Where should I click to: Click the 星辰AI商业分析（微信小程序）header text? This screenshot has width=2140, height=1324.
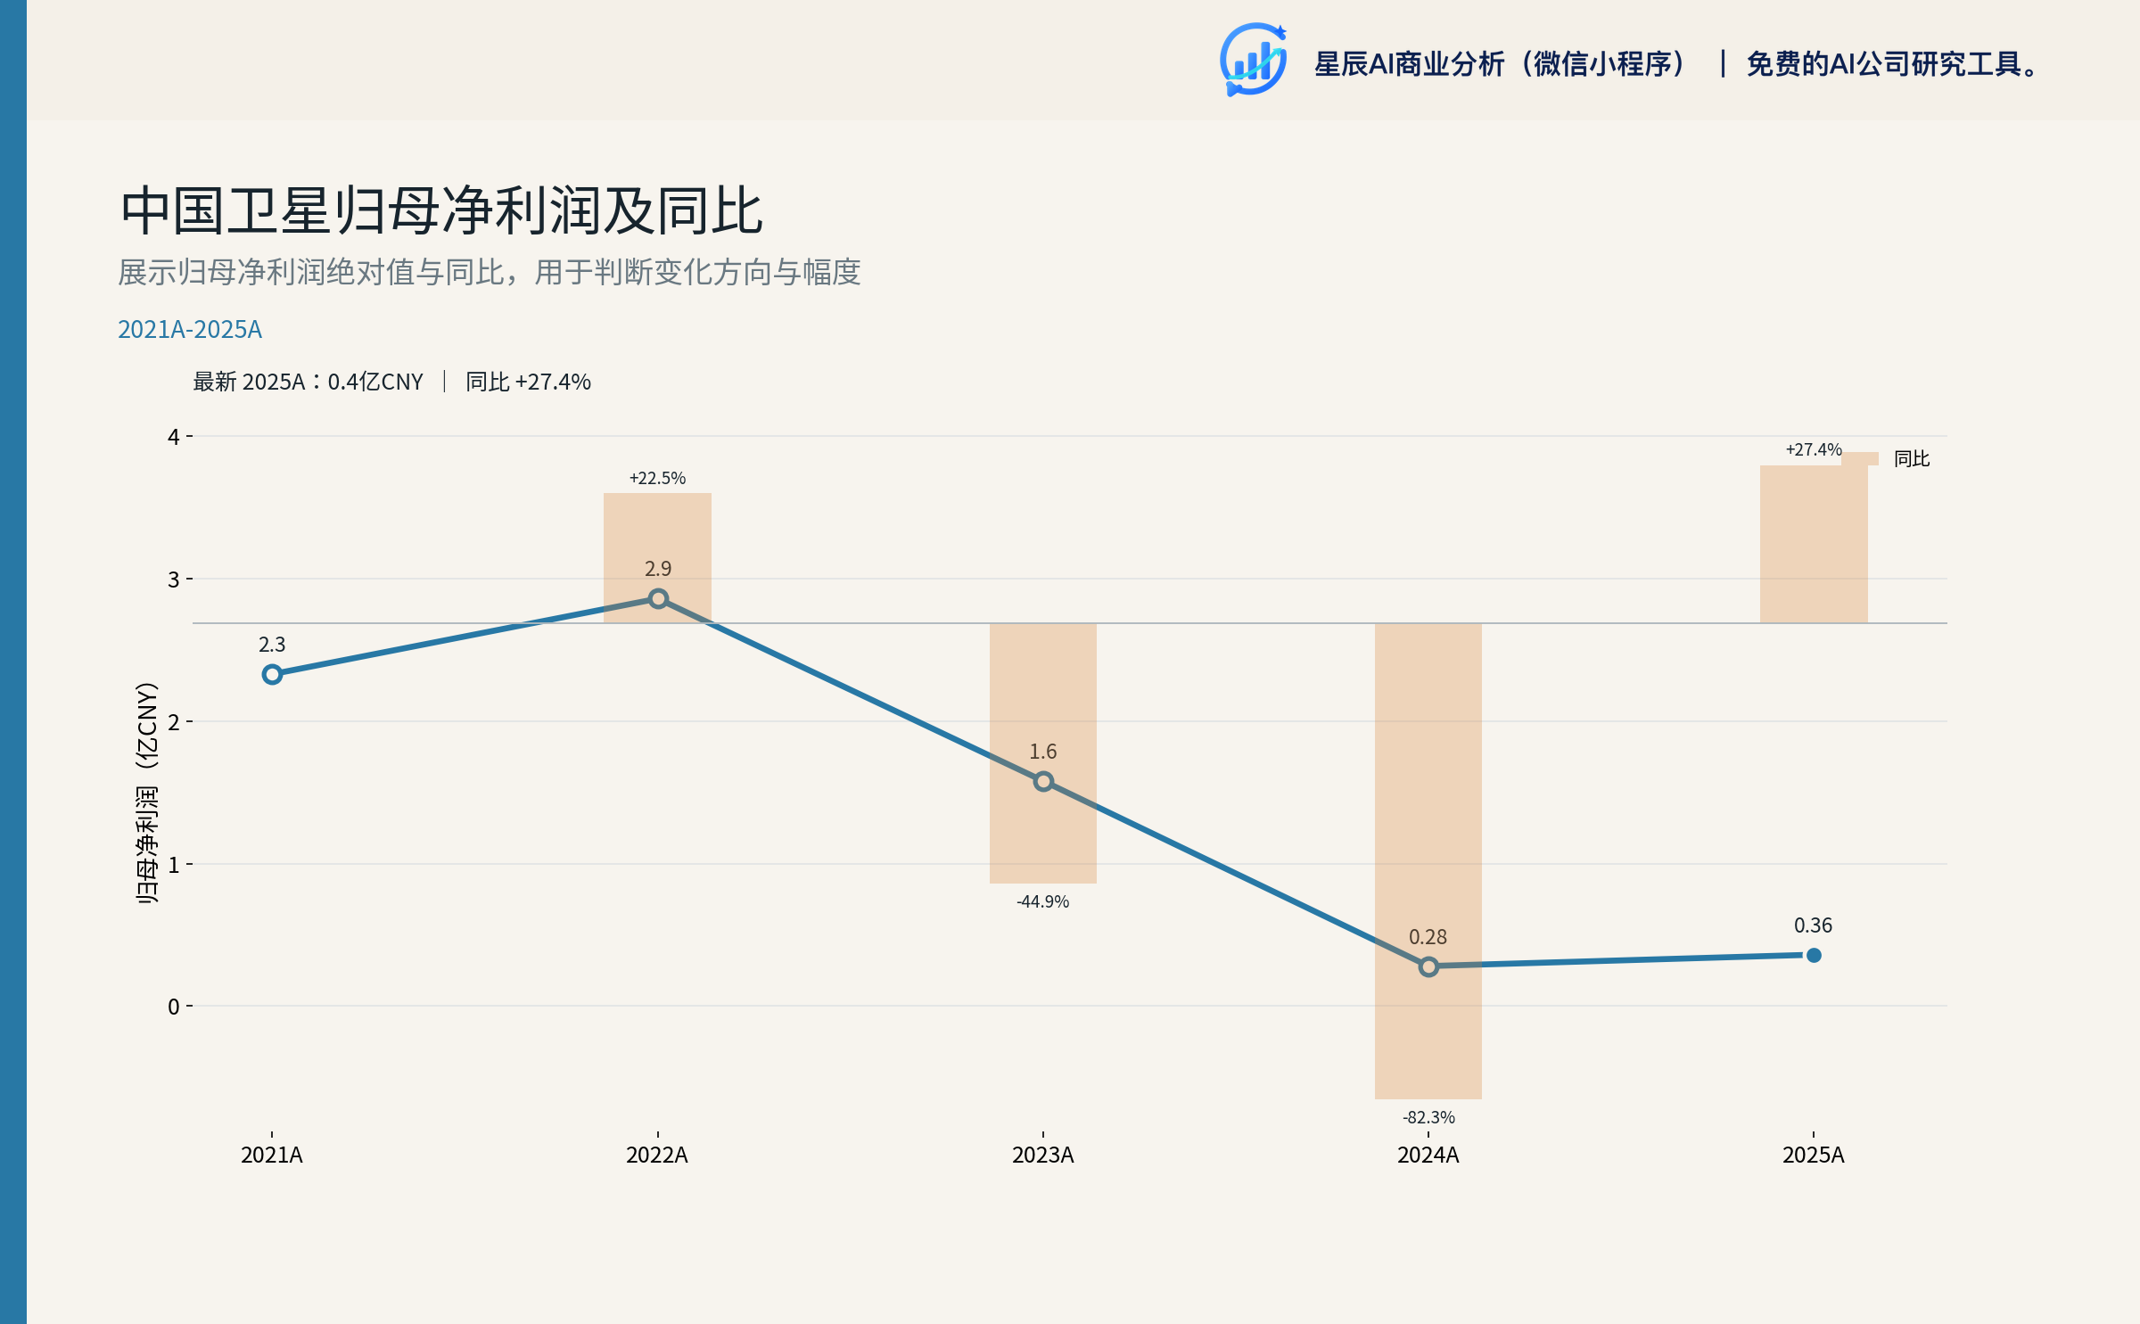[x=1500, y=64]
